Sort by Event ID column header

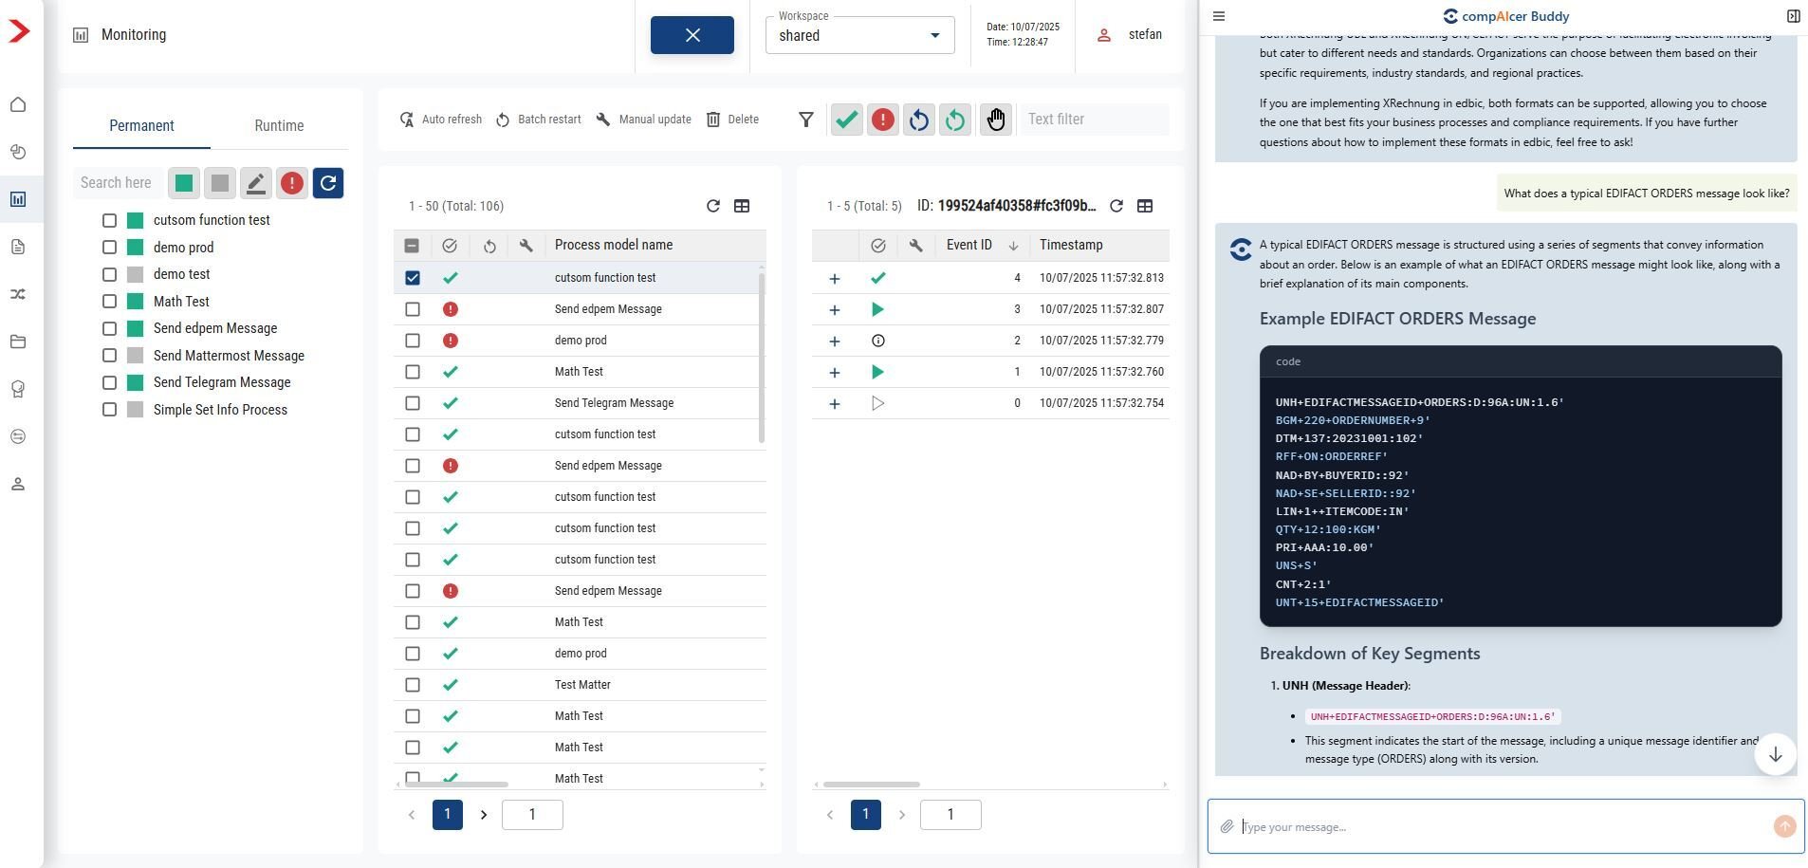pyautogui.click(x=969, y=245)
